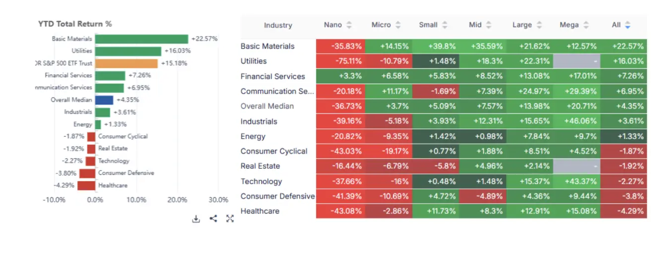The image size is (651, 262).
Task: Open Basic Materials row in table
Action: coord(267,46)
